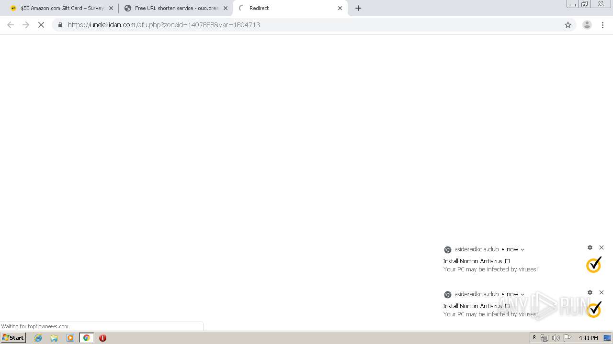The image size is (613, 344).
Task: Switch to the Free URL shorten service tab
Action: coord(176,8)
